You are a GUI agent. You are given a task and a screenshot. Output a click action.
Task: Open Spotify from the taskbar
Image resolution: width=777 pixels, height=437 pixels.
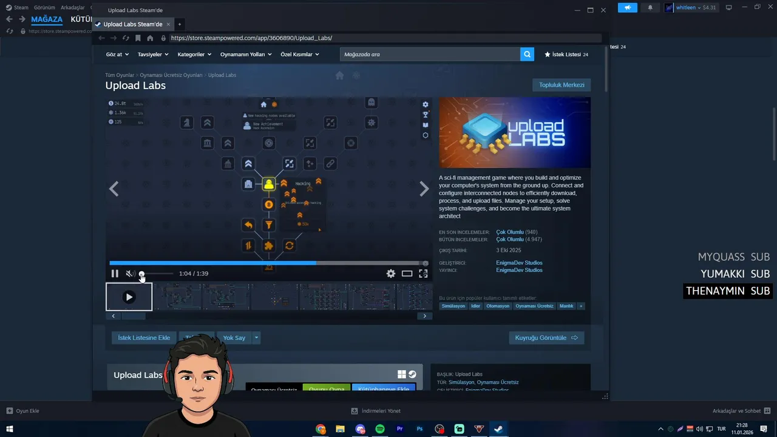(x=380, y=429)
